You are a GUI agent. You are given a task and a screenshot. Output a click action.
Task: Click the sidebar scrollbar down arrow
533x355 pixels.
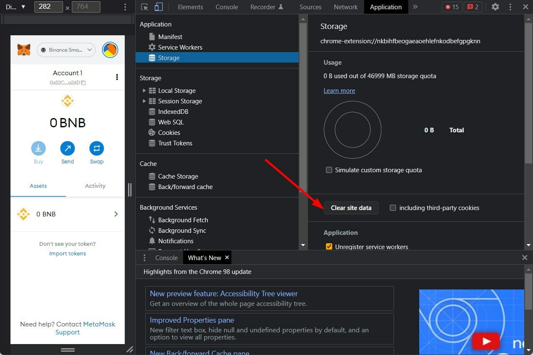[x=303, y=245]
